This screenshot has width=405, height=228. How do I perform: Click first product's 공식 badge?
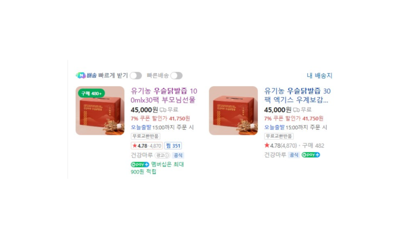pos(178,155)
